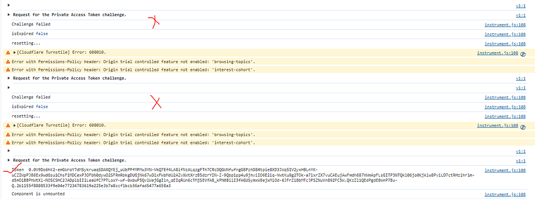The image size is (535, 199).
Task: Expand the Request row directly above Token line
Action: (x=8, y=160)
